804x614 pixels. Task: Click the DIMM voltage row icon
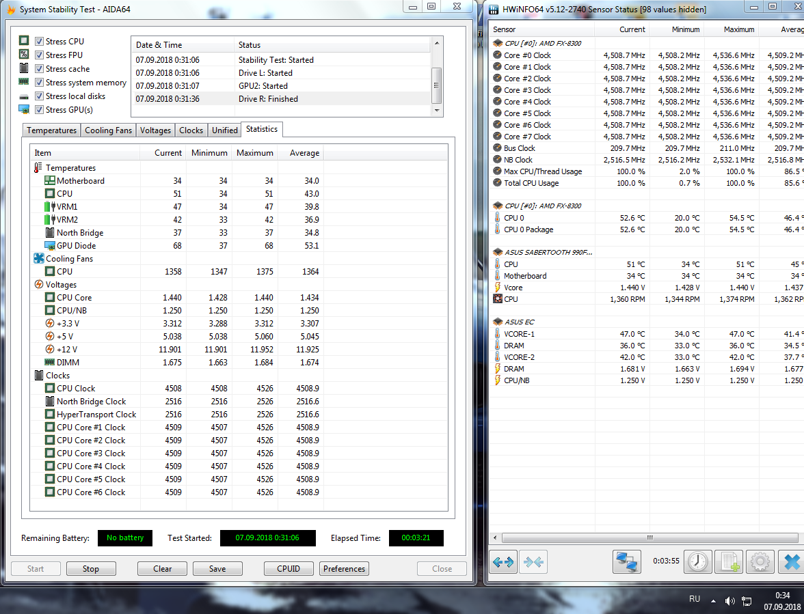click(x=50, y=362)
